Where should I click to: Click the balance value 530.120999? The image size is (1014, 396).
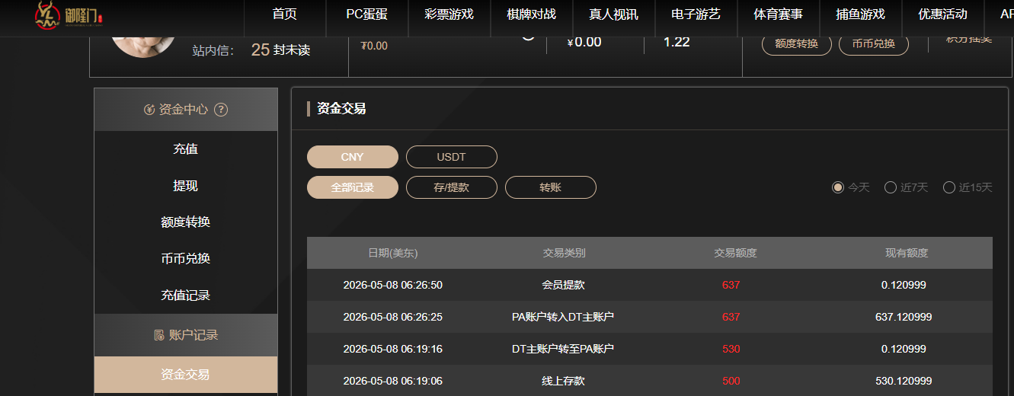point(904,381)
